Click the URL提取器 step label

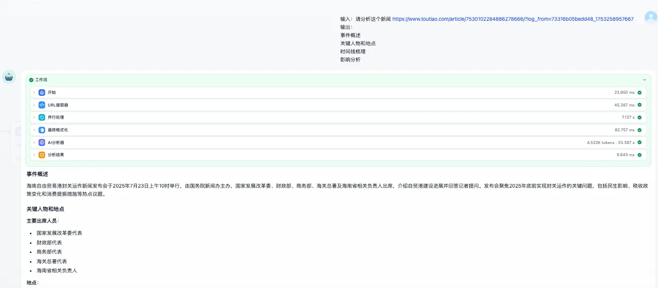[58, 105]
